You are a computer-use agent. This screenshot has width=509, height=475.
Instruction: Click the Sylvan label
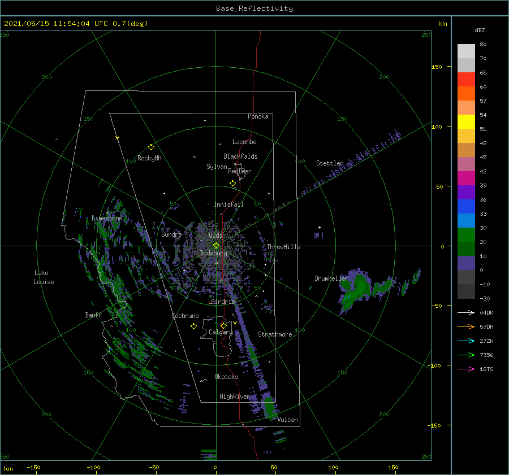(x=217, y=167)
